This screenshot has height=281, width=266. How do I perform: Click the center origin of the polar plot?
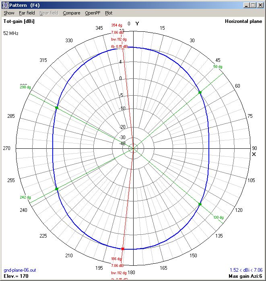133,148
